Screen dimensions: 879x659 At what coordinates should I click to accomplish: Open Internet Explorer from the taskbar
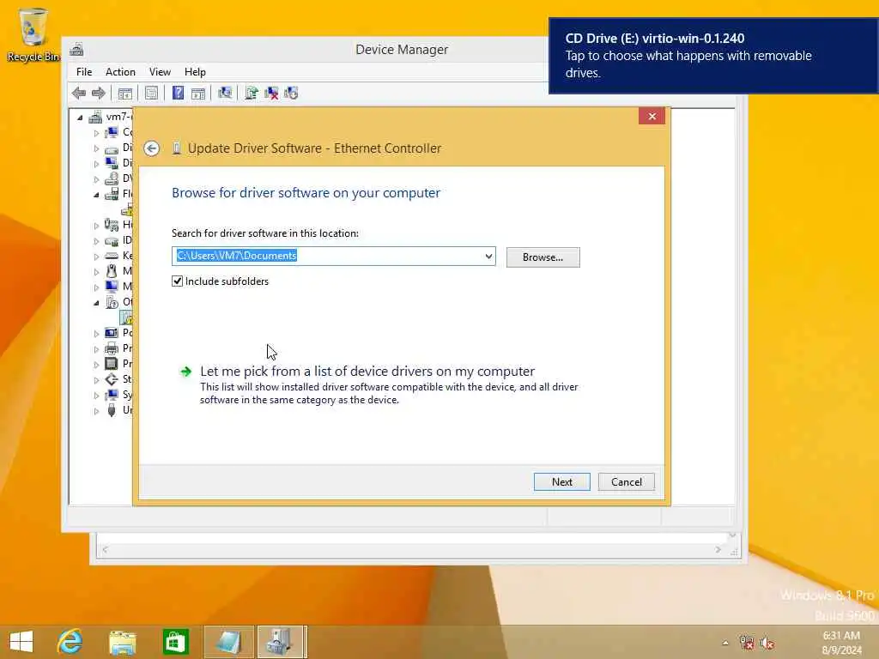click(x=70, y=642)
